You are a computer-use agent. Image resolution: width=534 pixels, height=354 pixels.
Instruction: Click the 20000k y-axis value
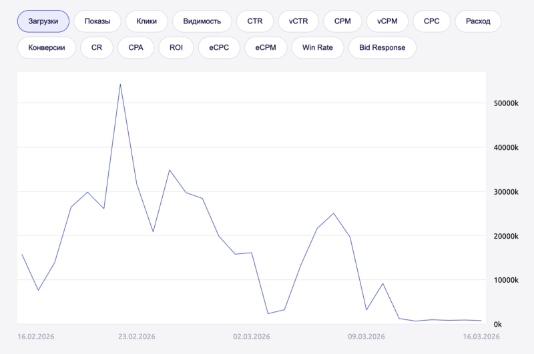506,236
